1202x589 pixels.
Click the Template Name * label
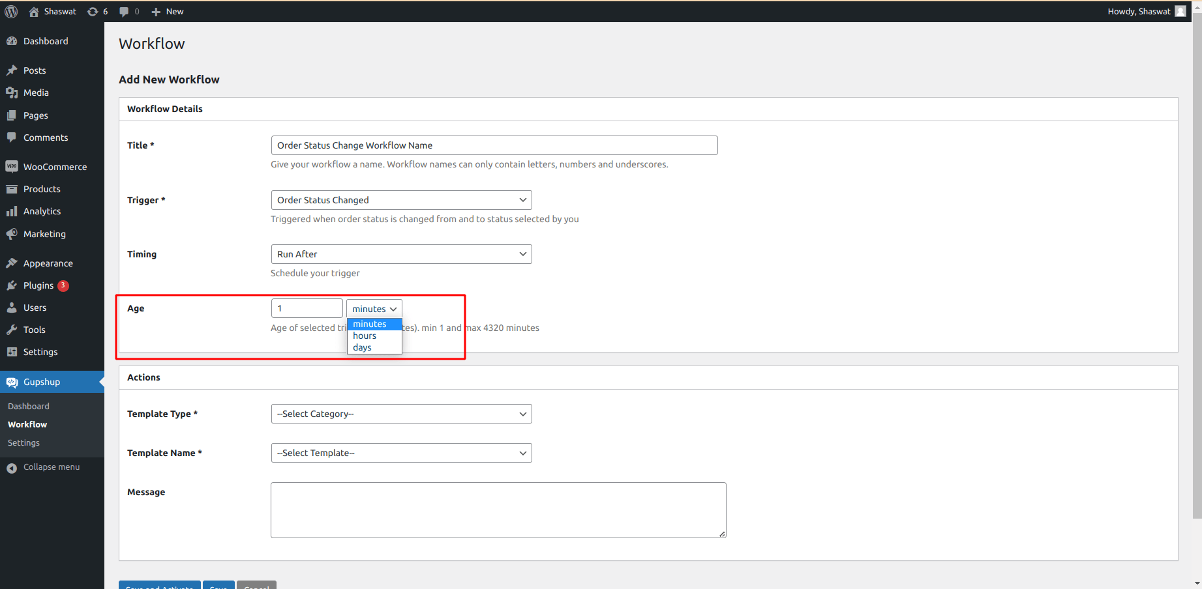[164, 453]
